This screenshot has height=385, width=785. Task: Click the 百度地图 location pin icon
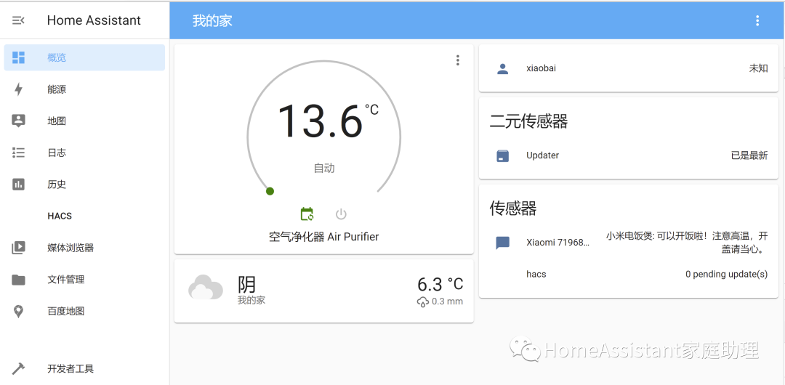(19, 311)
